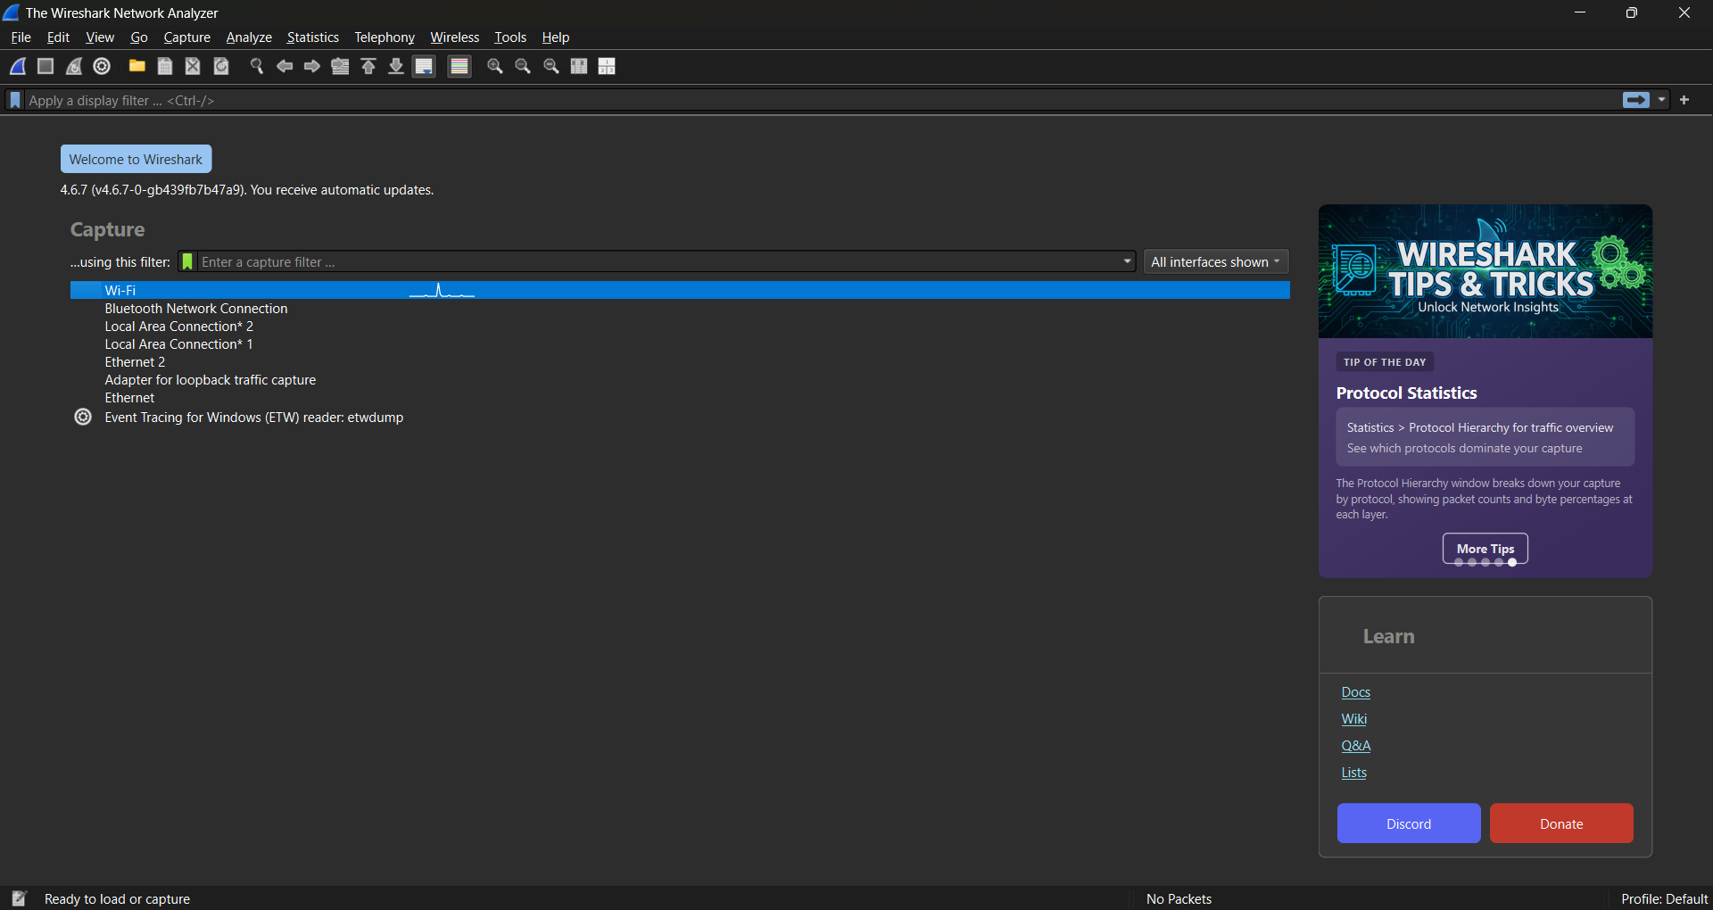Image resolution: width=1713 pixels, height=910 pixels.
Task: Start capturing packets with the shark fin icon
Action: click(18, 67)
